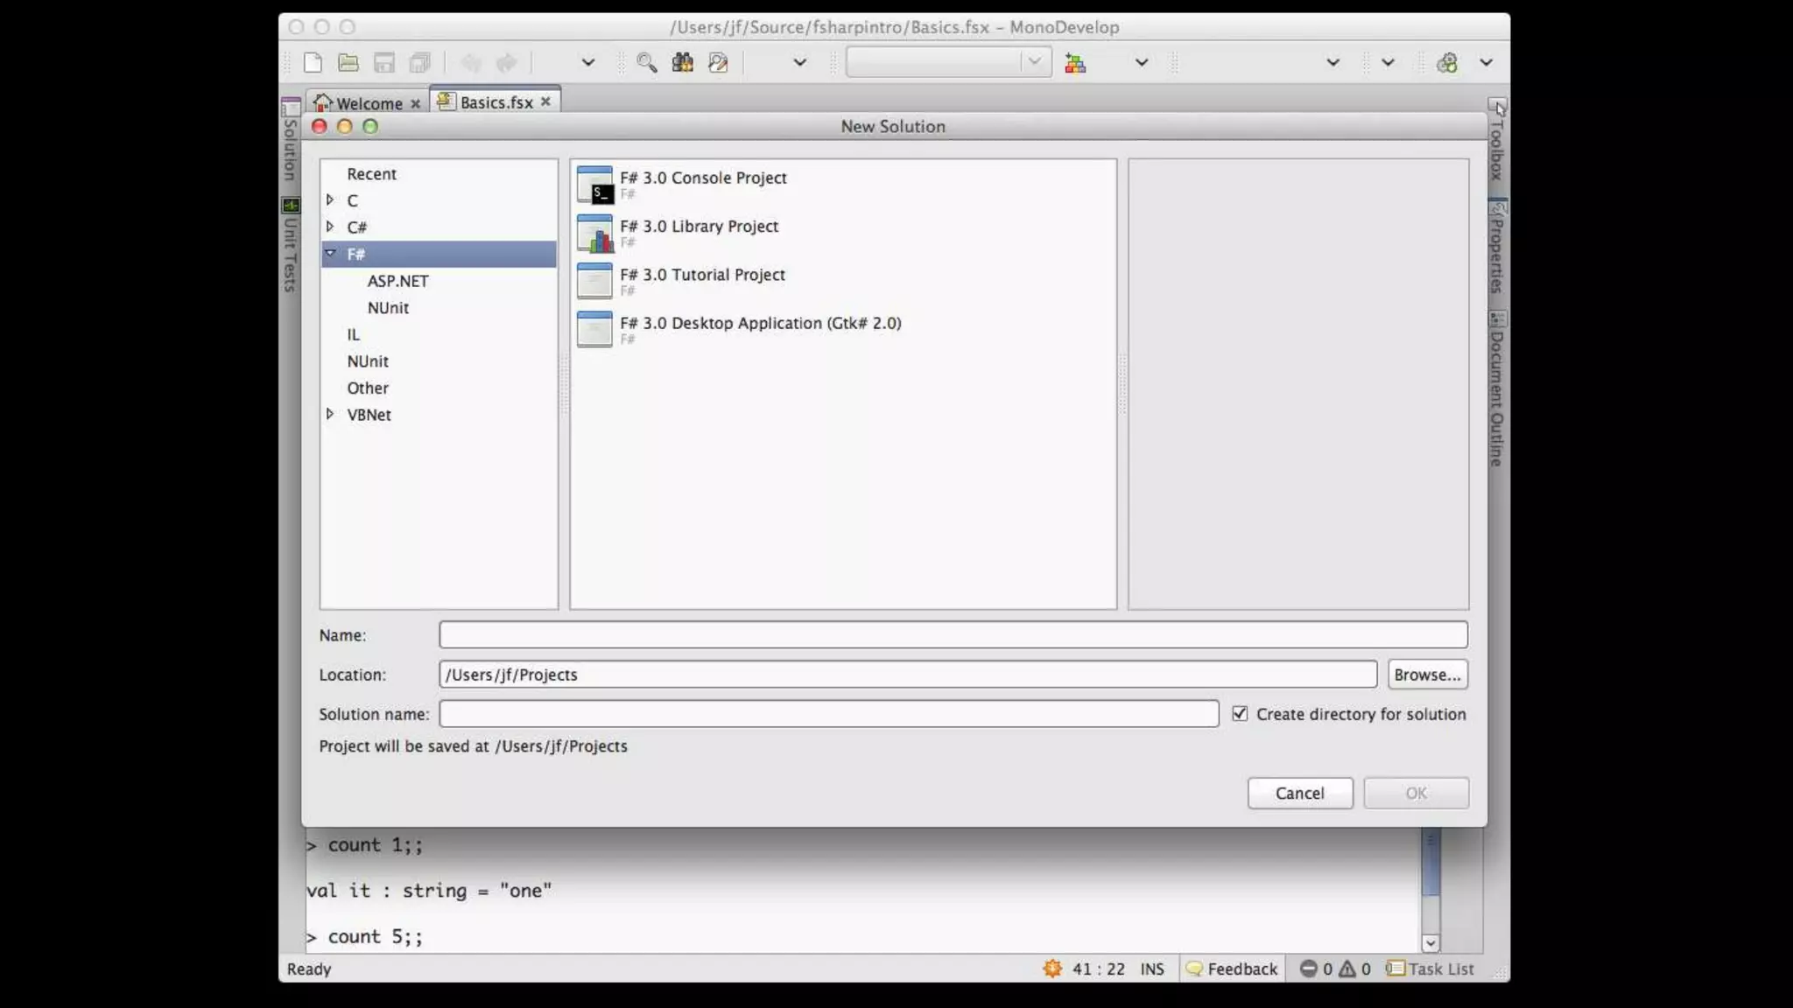Collapse the F# category
This screenshot has width=1793, height=1008.
tap(330, 254)
